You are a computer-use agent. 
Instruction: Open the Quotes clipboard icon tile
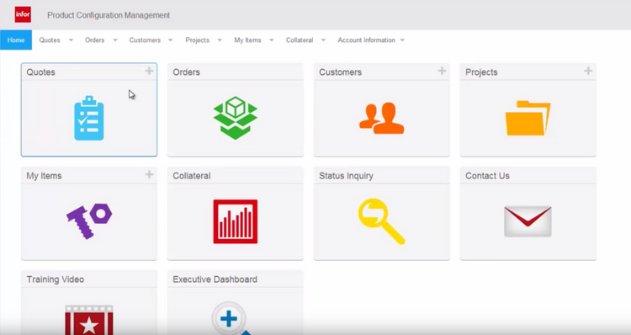[x=89, y=118]
